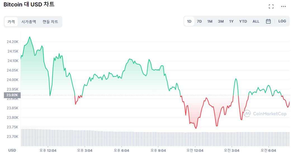Select the 가격 tab

tap(11, 22)
